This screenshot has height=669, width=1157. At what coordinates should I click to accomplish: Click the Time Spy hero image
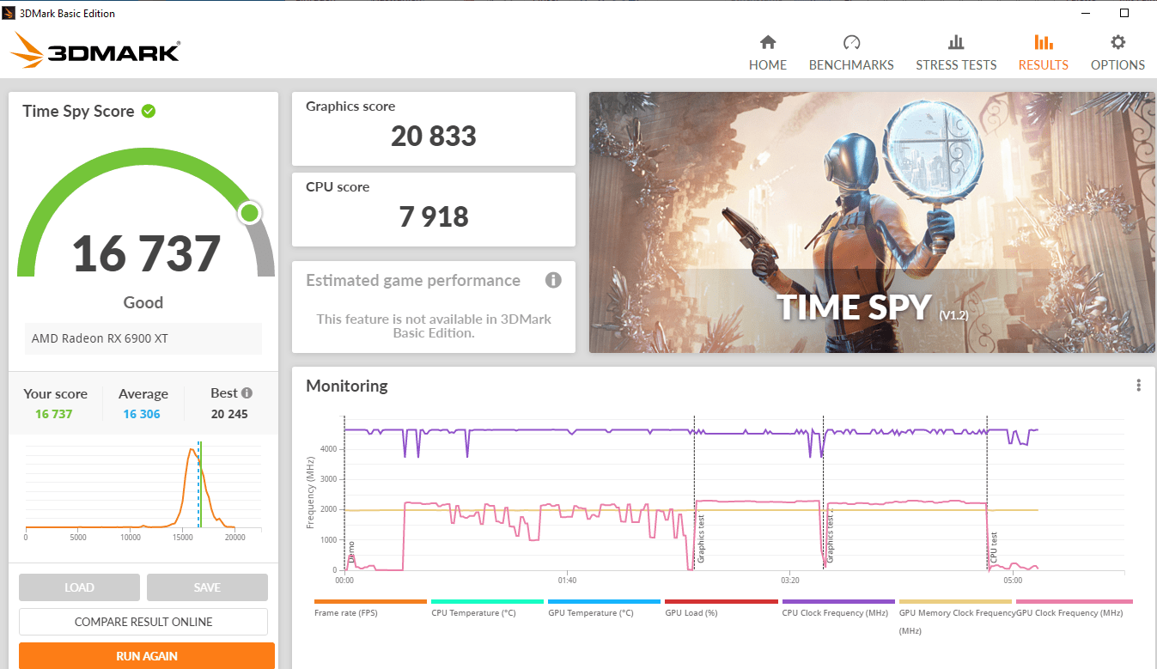coord(872,222)
